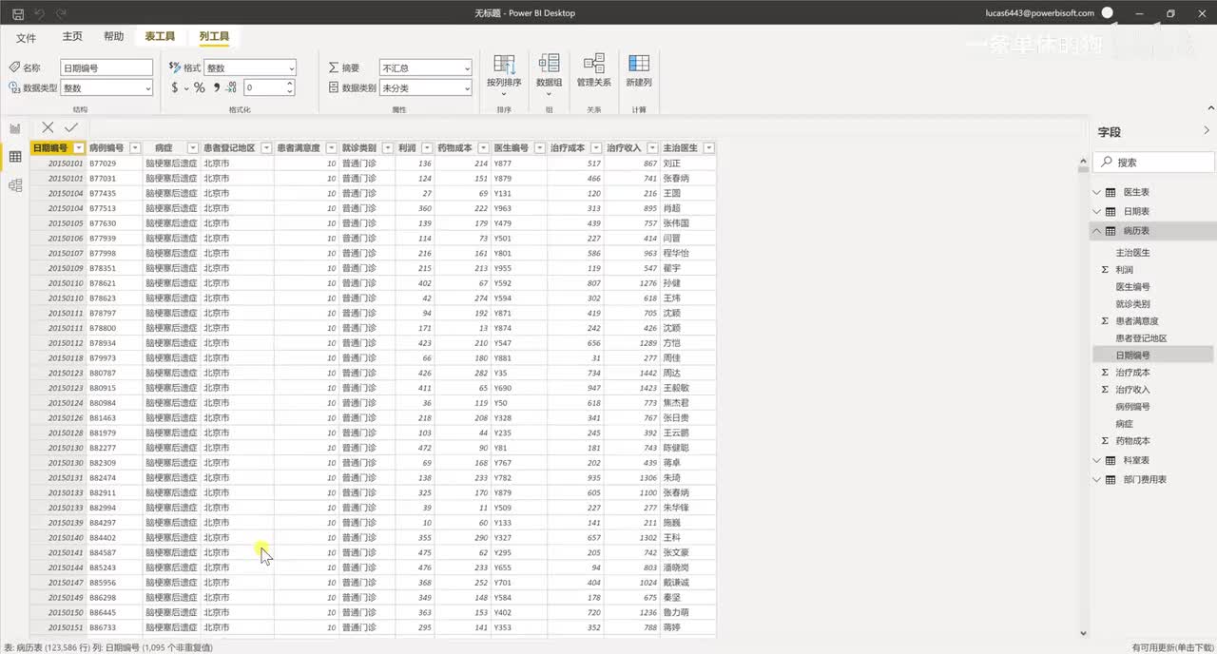Apply currency format with the $ icon

(x=175, y=87)
